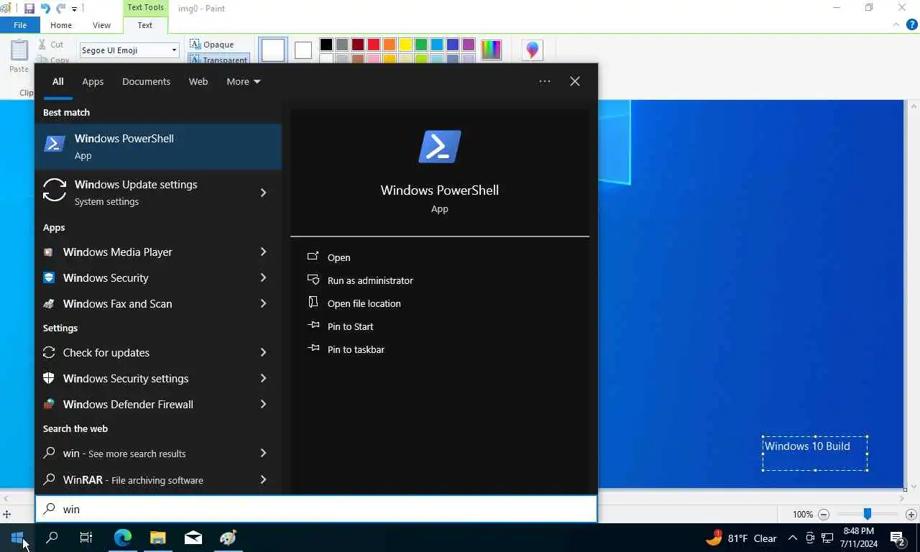
Task: Pick the yellow color swatch
Action: tap(405, 45)
